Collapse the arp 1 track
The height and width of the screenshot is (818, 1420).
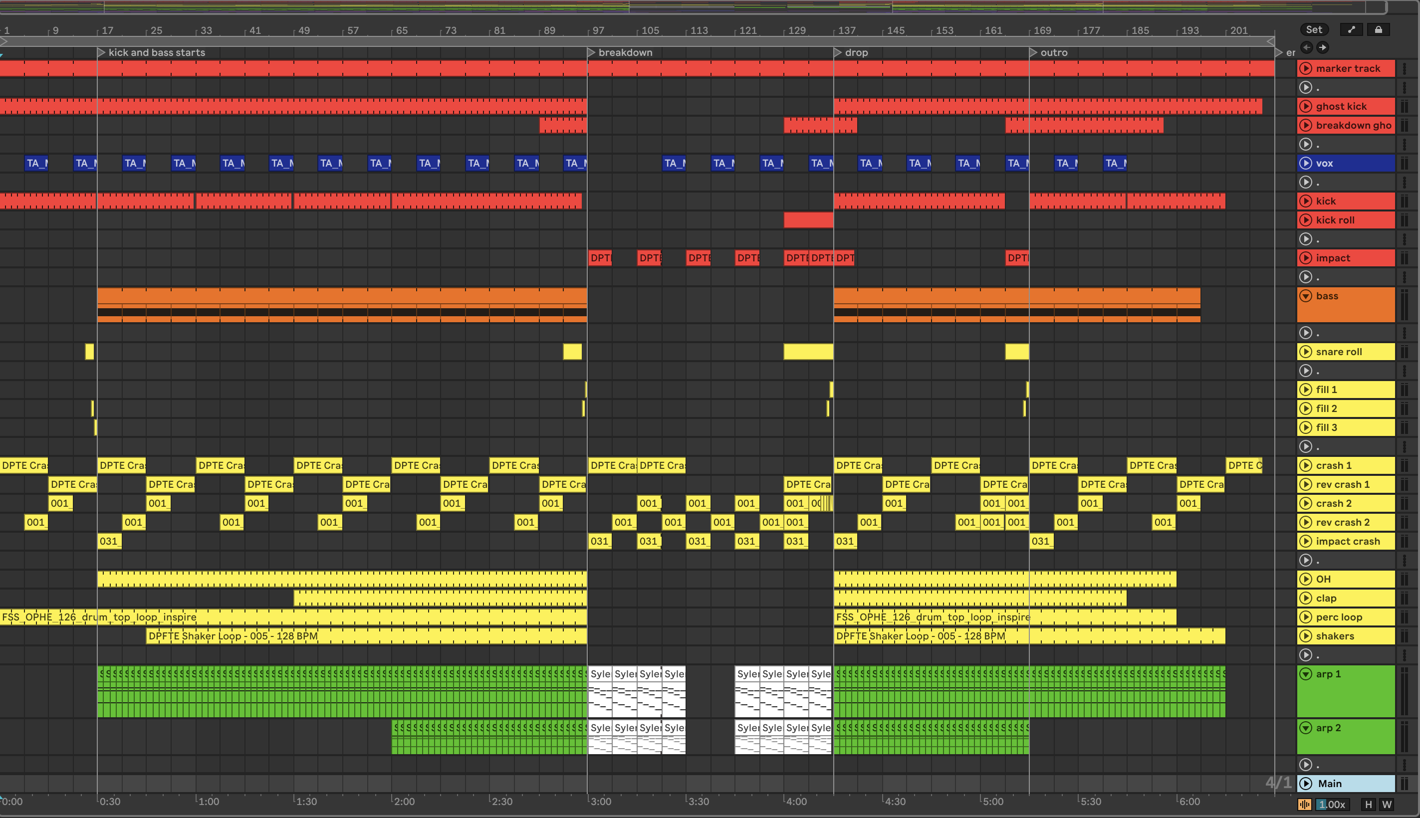[1306, 674]
